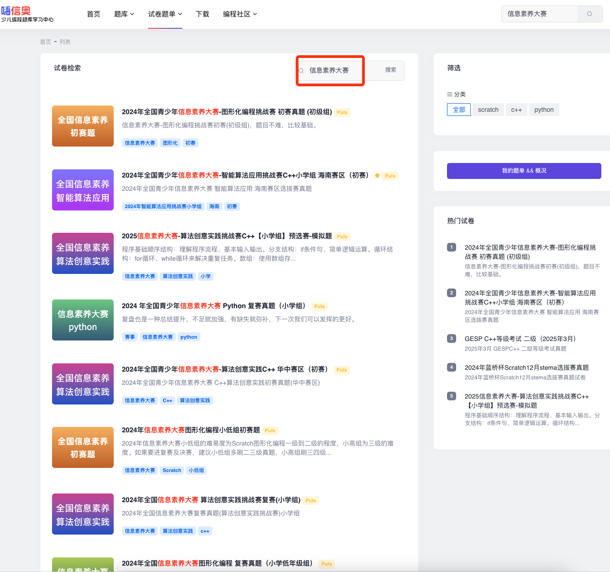The image size is (610, 572).
Task: Click the 列表 breadcrumb link
Action: (65, 42)
